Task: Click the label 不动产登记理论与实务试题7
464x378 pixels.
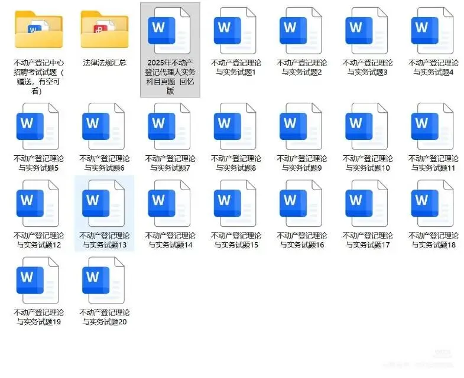Action: coord(170,163)
